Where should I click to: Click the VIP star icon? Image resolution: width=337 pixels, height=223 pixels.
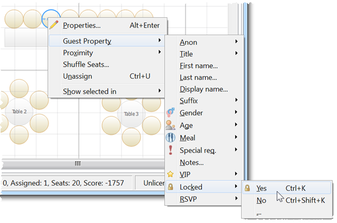point(171,174)
